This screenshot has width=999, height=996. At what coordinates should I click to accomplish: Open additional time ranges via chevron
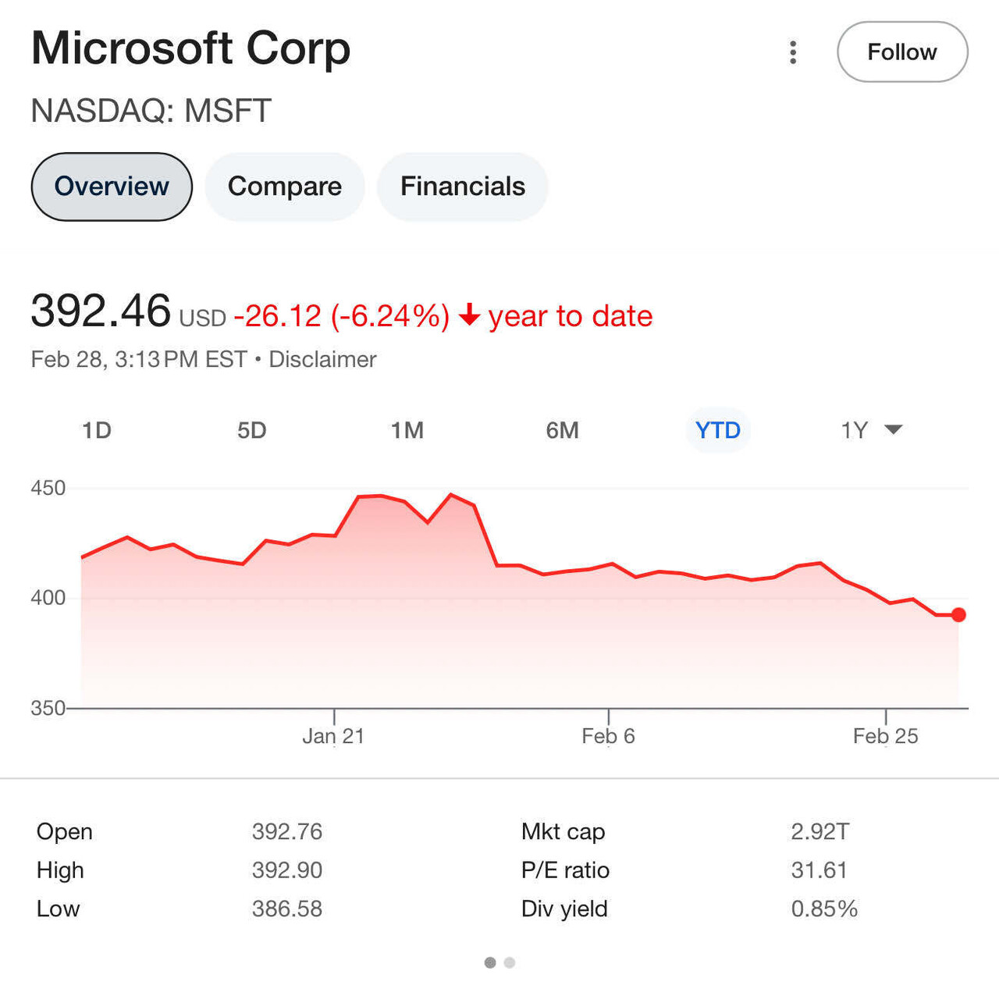[x=894, y=430]
